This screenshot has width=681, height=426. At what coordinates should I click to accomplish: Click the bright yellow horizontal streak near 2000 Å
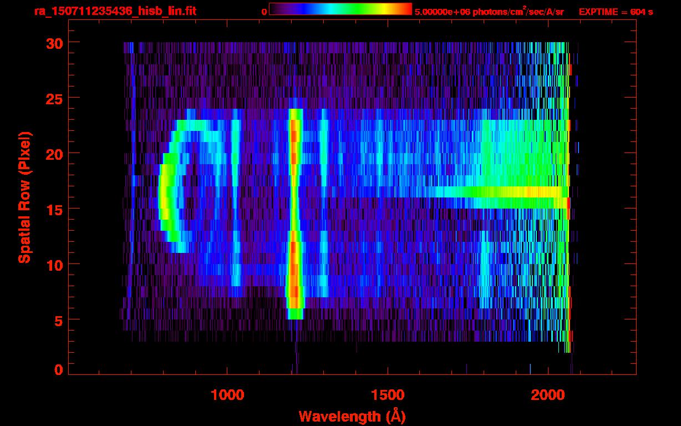pos(532,192)
